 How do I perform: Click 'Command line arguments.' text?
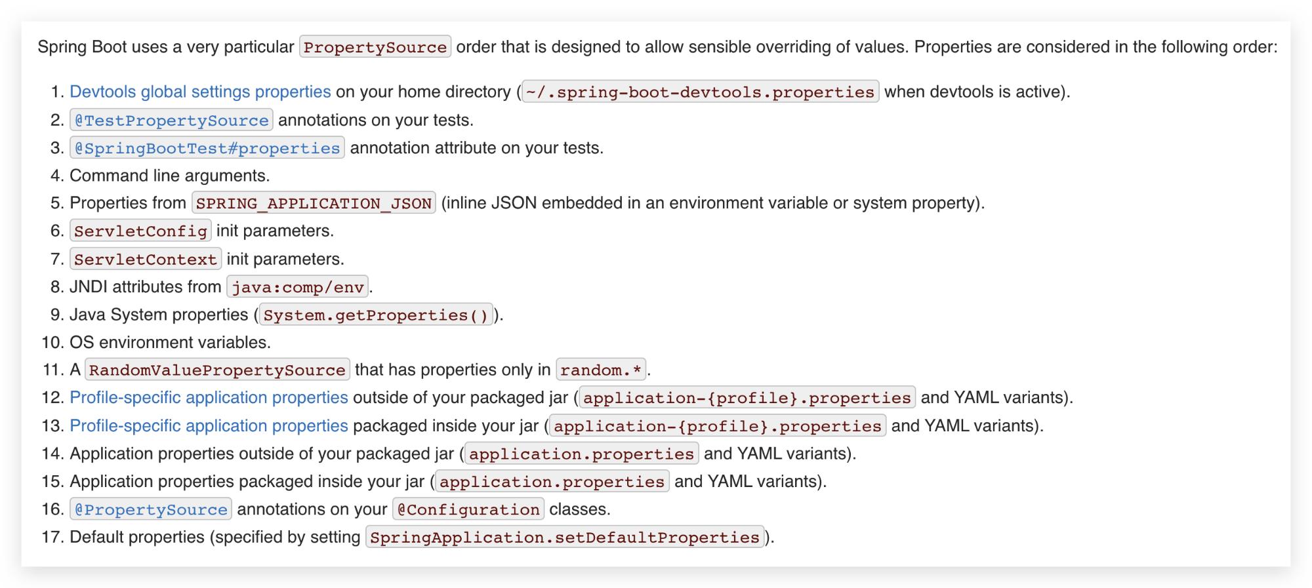point(170,176)
